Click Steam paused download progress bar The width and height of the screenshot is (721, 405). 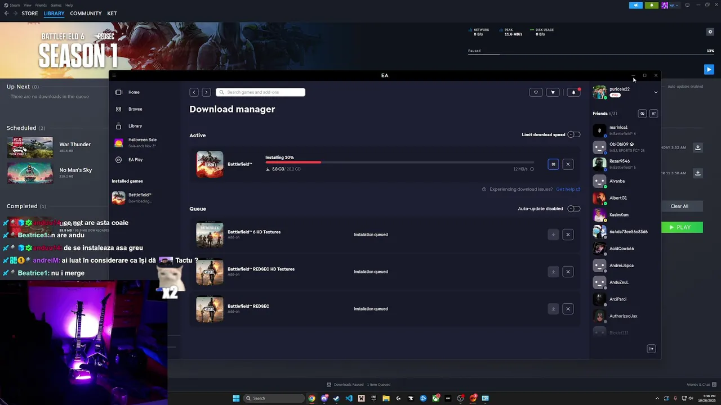pyautogui.click(x=591, y=54)
